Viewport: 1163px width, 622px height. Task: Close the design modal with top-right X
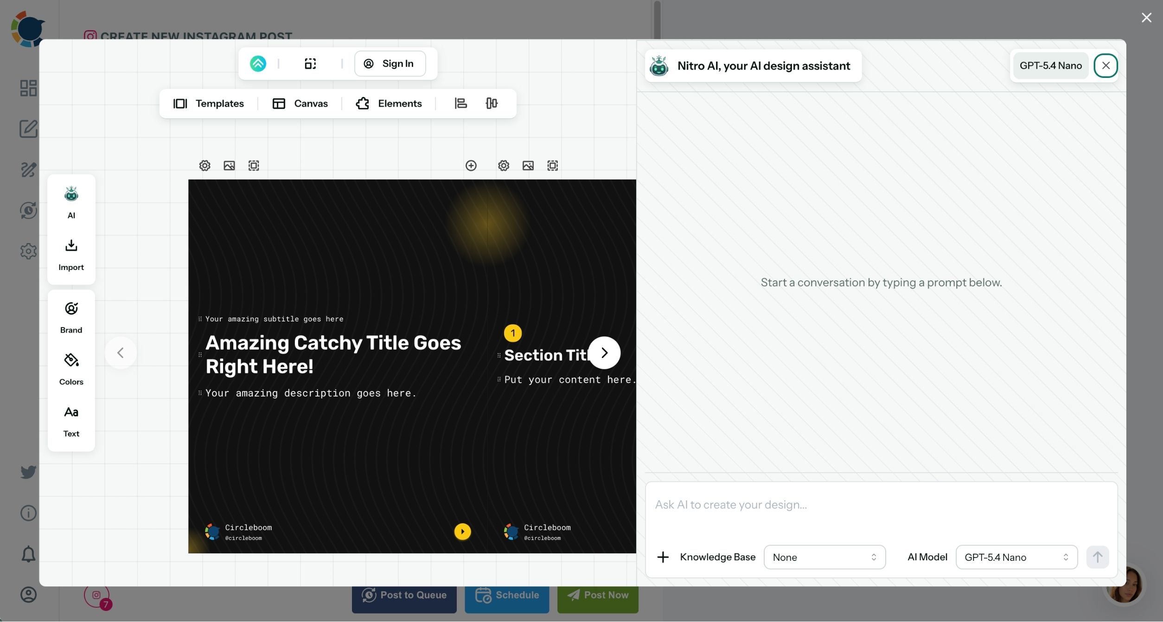click(x=1146, y=18)
